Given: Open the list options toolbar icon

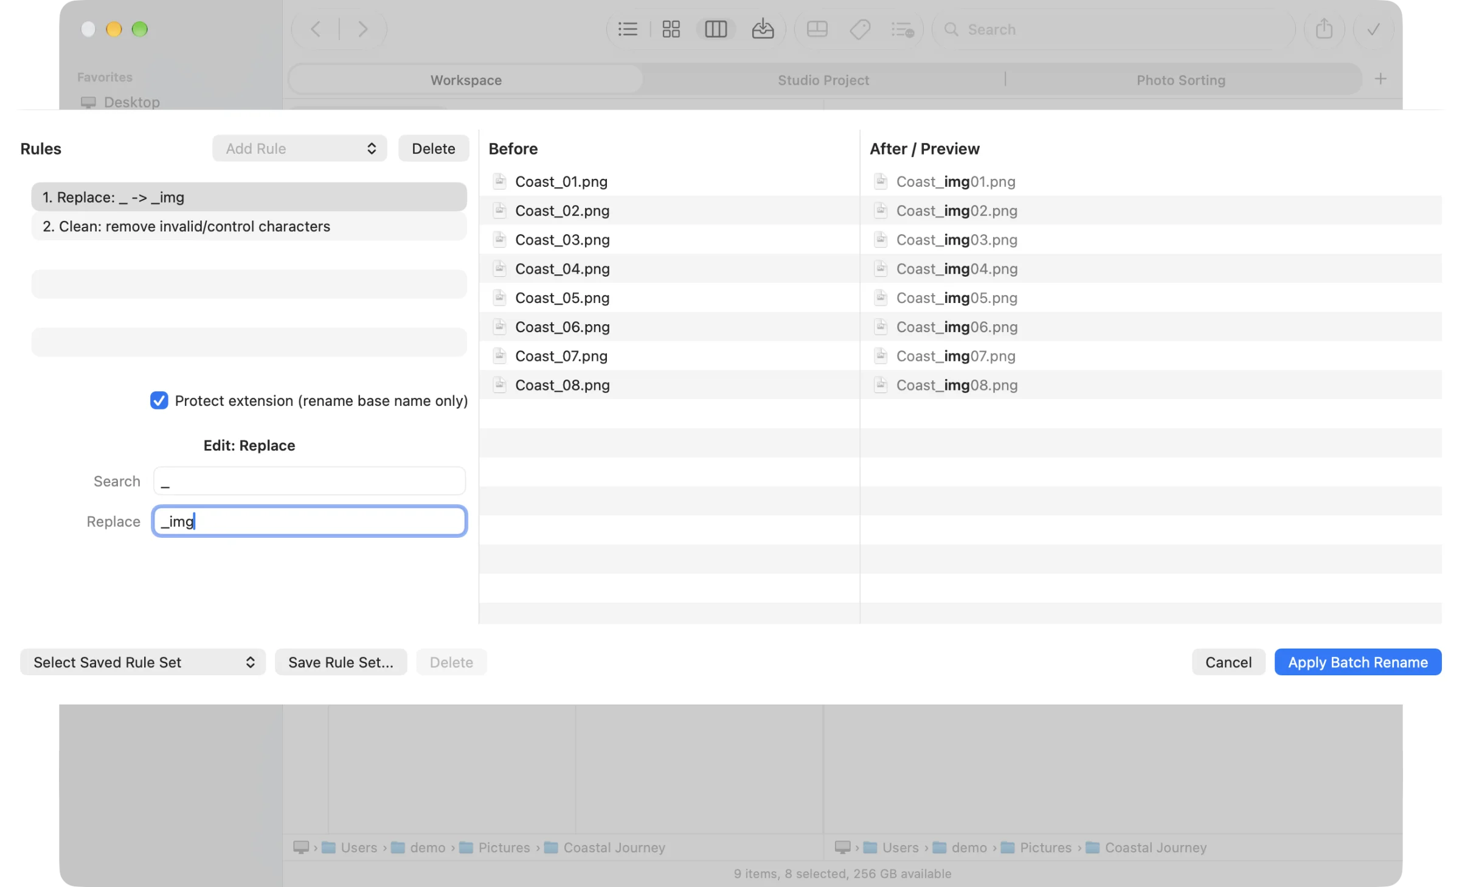Looking at the screenshot, I should 902,29.
